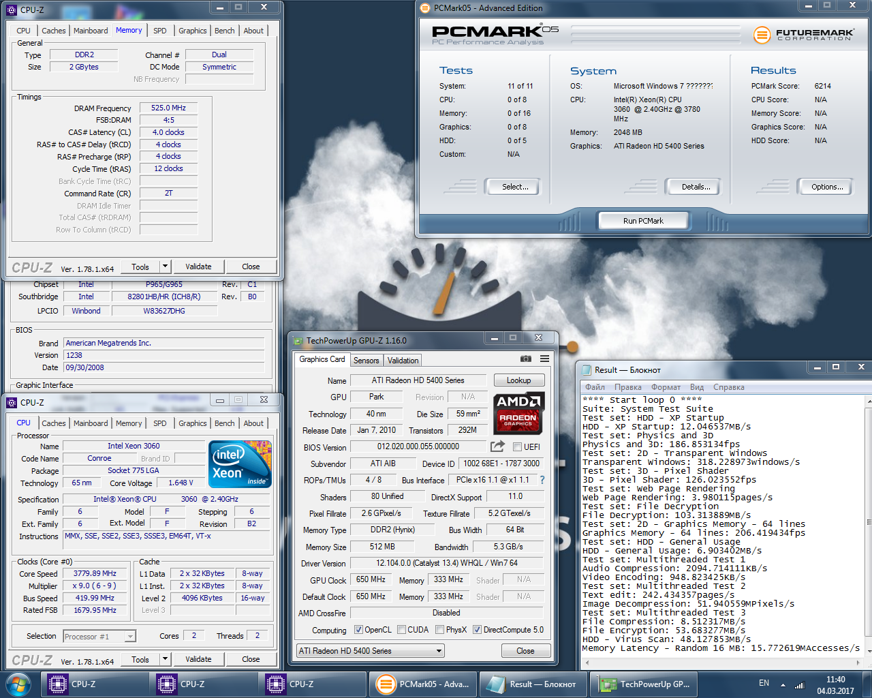Toggle the UEFI checkbox in GPU-Z

(517, 447)
